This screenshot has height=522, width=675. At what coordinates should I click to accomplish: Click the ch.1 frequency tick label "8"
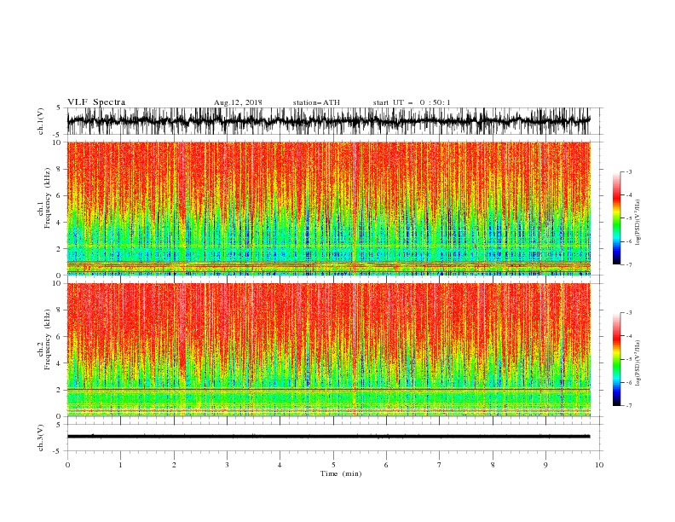(60, 169)
